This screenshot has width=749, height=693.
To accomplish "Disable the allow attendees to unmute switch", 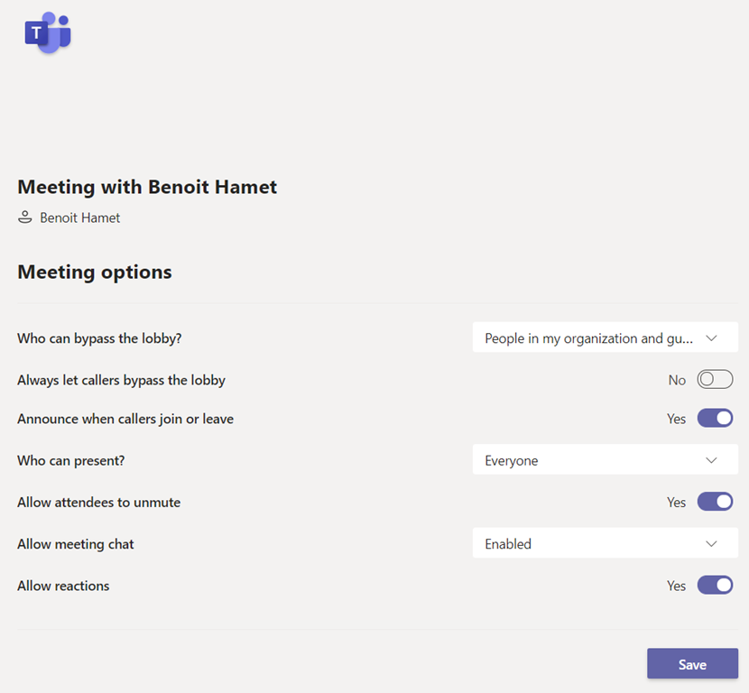I will click(715, 502).
